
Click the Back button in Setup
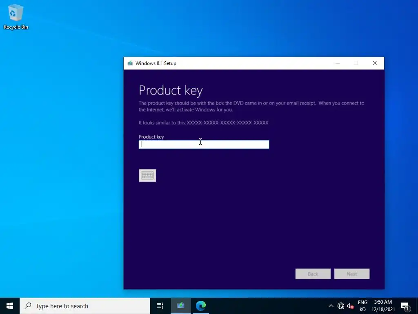[x=313, y=274]
